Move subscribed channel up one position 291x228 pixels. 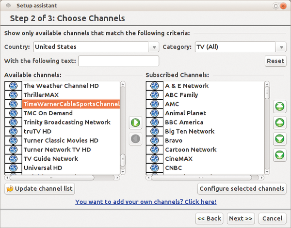pos(280,122)
